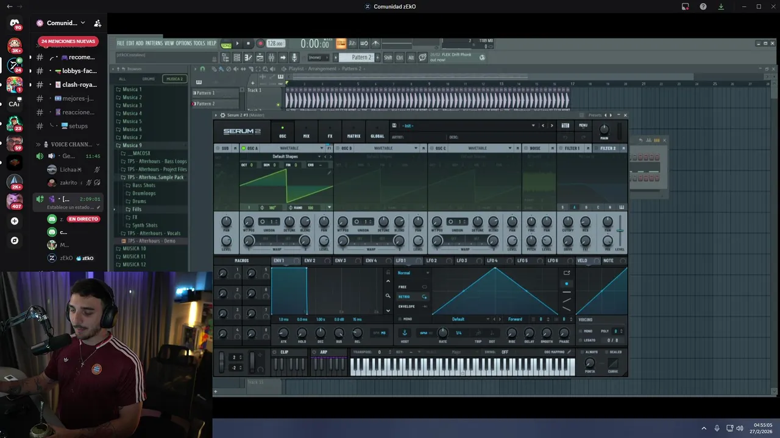Enable the OSC B power toggle
The image size is (780, 438).
click(338, 148)
